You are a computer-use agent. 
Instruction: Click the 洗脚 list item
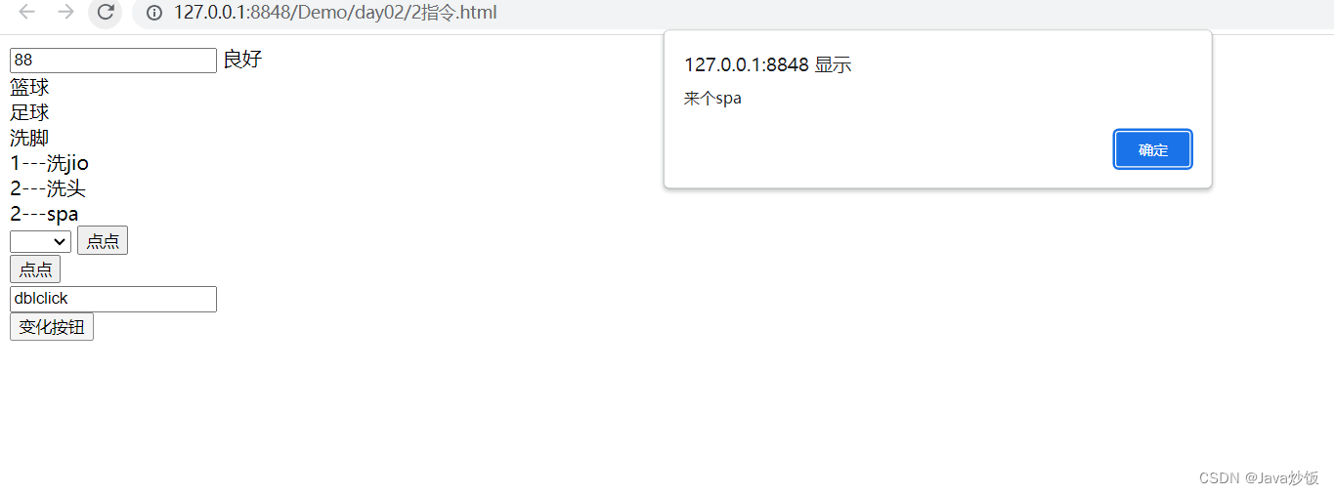[29, 138]
